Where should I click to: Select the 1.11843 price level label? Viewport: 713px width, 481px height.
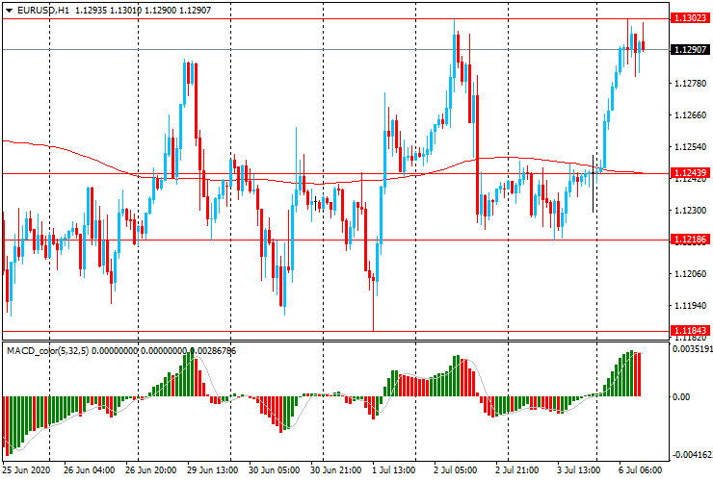688,330
